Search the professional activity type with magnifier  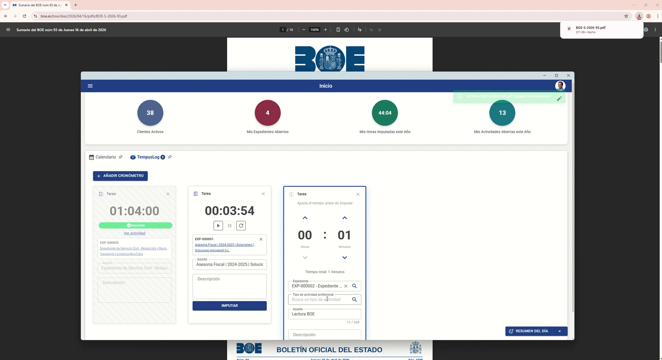[354, 299]
